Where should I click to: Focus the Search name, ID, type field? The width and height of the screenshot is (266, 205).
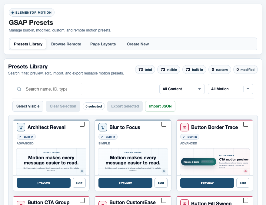(x=47, y=89)
